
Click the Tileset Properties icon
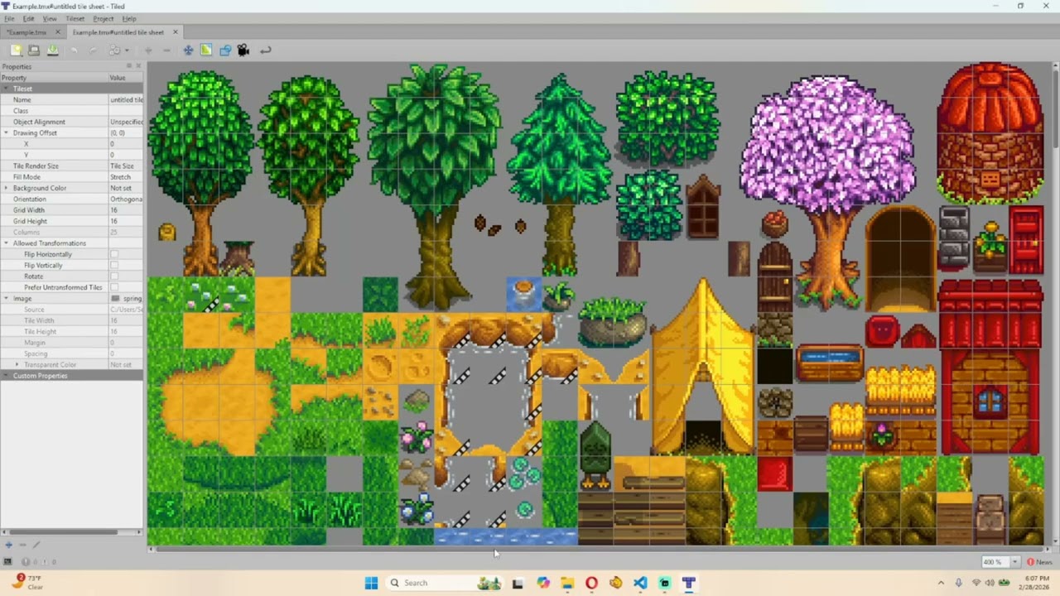206,50
